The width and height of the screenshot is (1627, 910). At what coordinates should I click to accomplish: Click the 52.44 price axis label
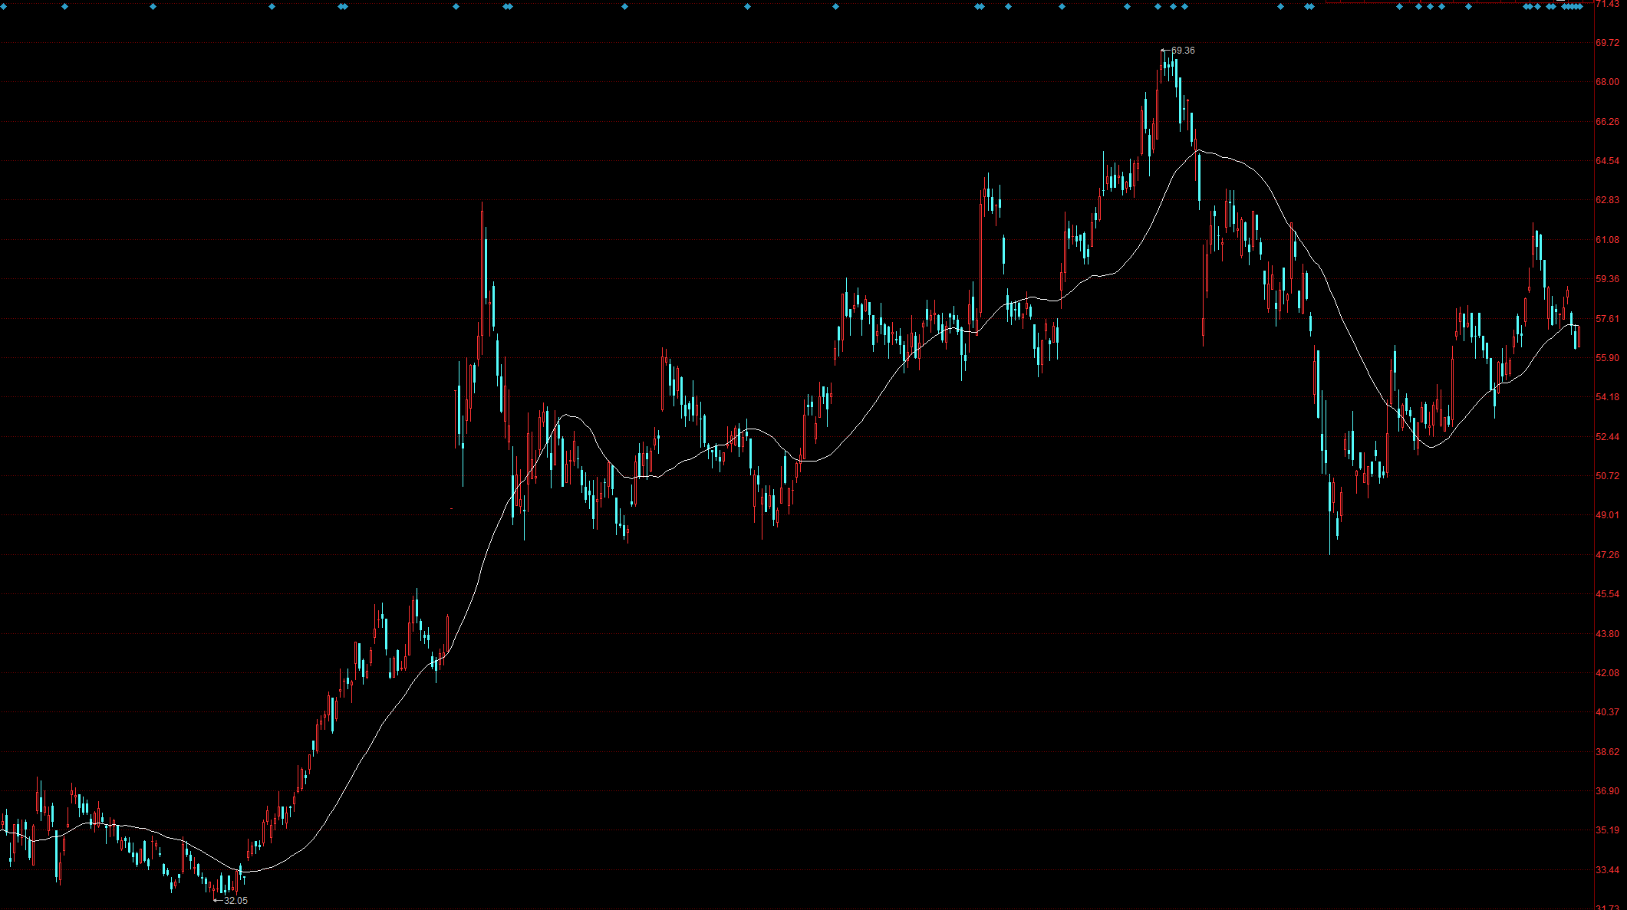1607,437
